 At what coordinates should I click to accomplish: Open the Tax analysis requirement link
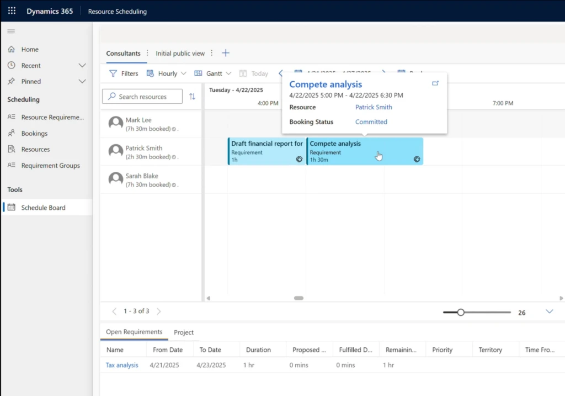pos(121,365)
